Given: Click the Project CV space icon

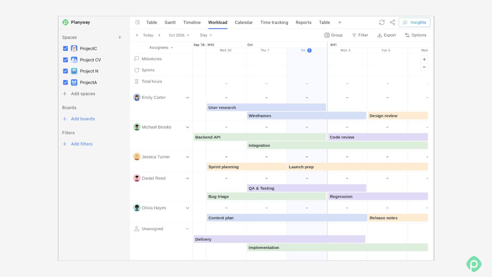Looking at the screenshot, I should [x=74, y=60].
